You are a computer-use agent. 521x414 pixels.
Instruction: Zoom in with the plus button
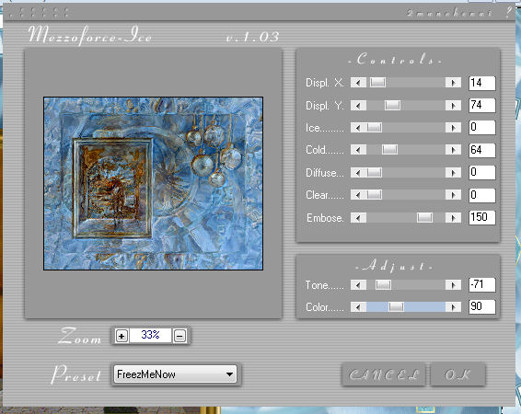tap(122, 336)
